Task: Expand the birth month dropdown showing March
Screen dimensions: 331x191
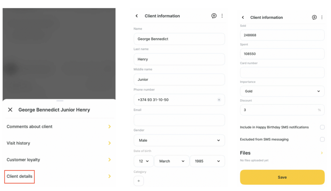Action: coord(172,161)
